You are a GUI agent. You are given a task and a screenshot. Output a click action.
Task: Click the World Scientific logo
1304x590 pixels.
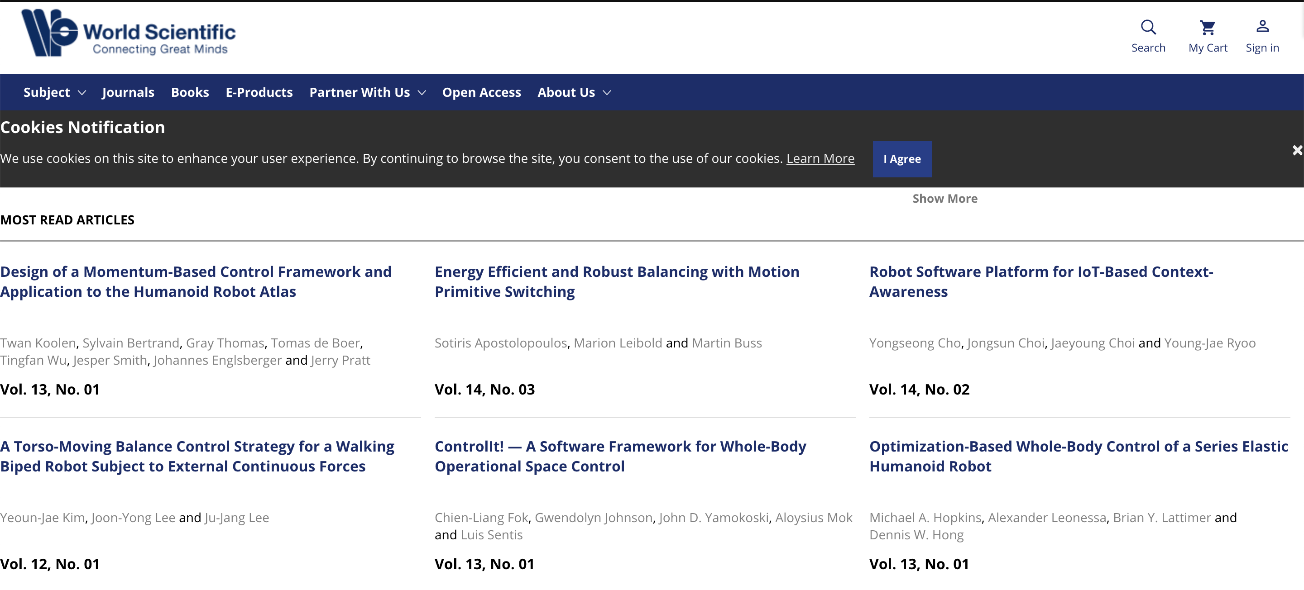[129, 33]
